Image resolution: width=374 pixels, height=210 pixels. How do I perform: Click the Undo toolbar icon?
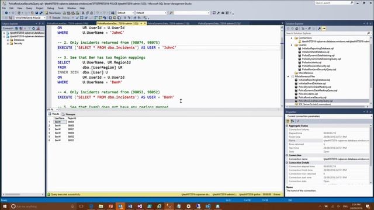point(98,13)
